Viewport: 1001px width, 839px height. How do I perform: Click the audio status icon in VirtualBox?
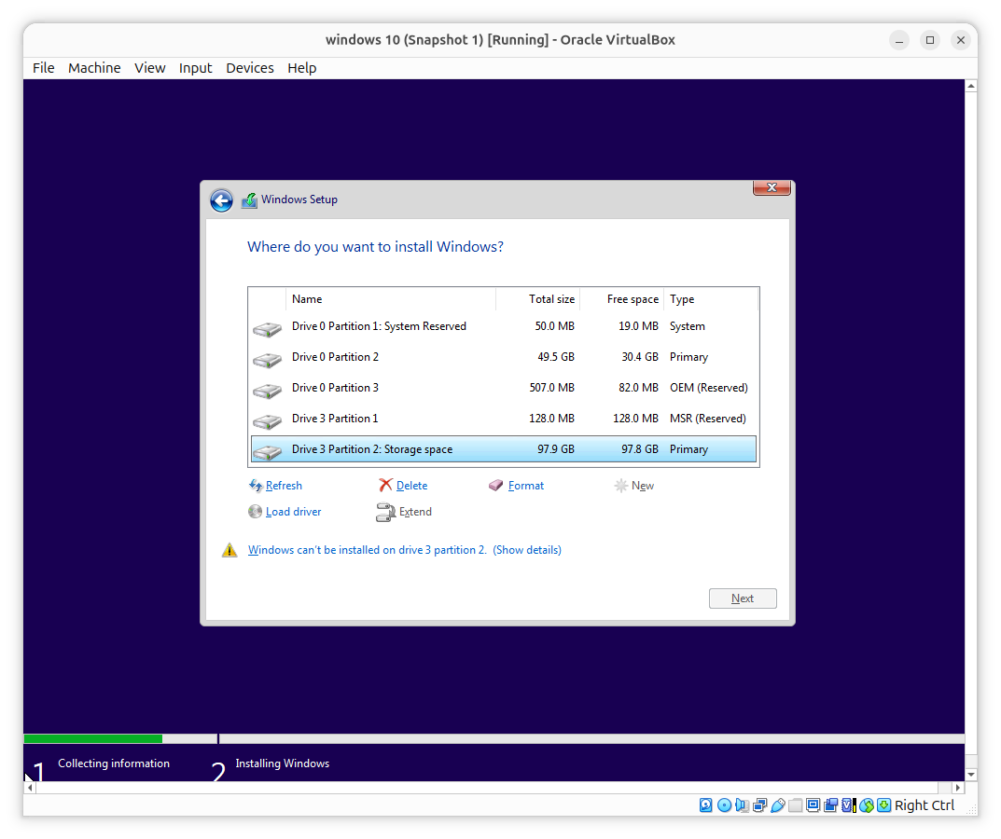[x=742, y=805]
